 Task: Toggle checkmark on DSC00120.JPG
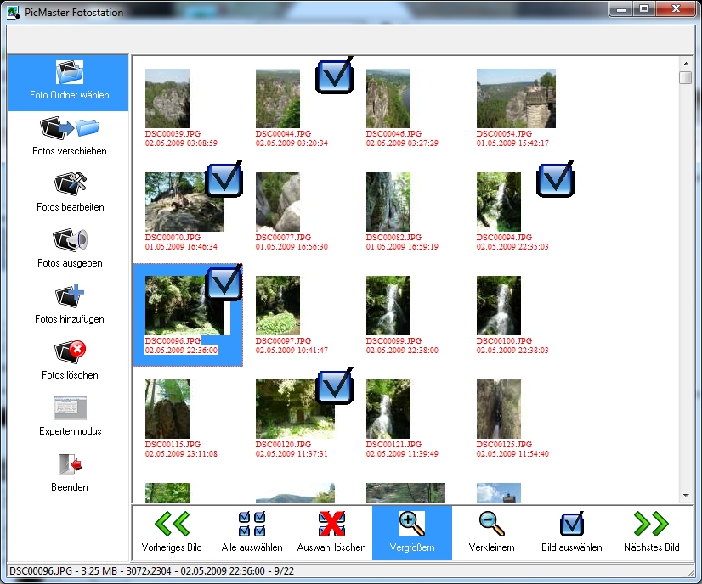tap(335, 385)
